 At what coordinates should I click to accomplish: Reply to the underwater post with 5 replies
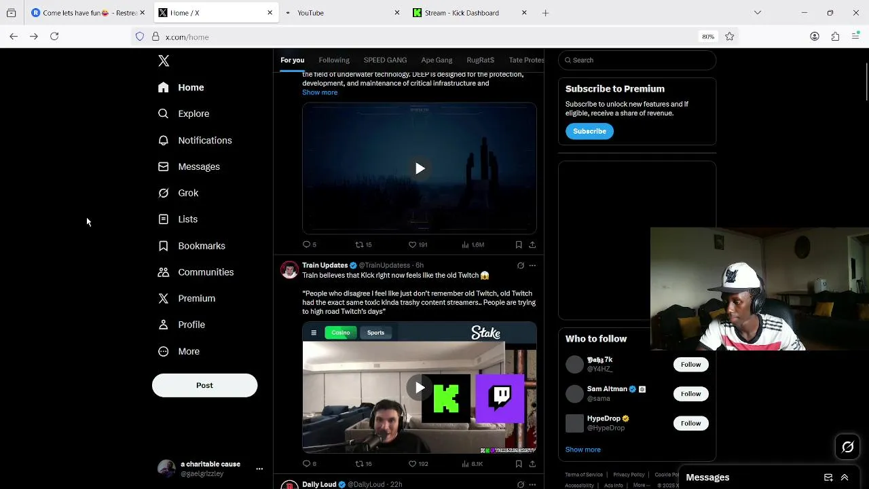coord(310,244)
